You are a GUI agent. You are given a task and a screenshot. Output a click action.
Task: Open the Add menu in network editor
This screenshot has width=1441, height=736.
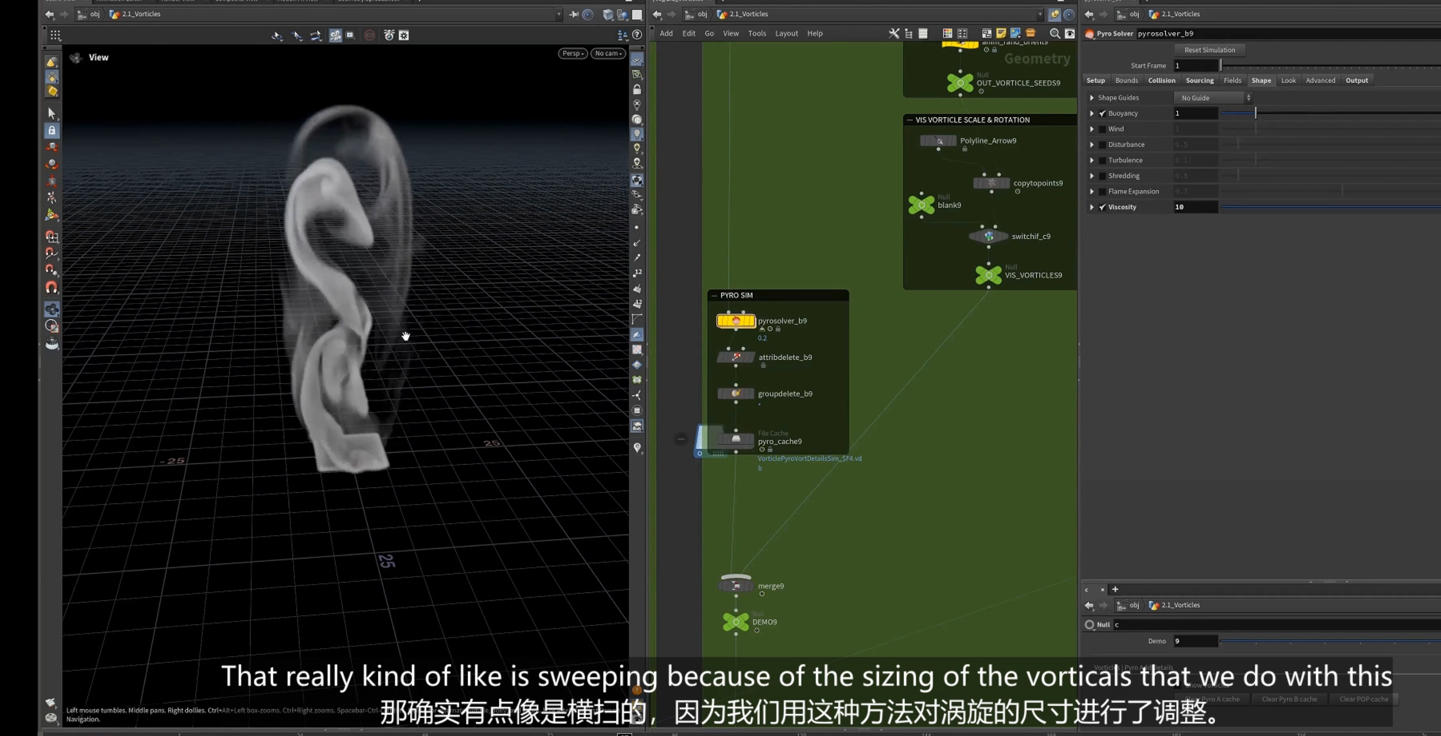(666, 33)
